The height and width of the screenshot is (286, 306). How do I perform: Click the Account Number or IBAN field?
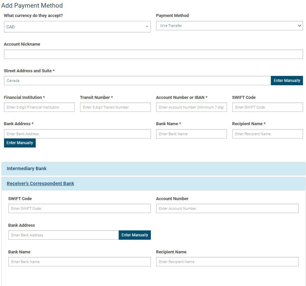pos(191,107)
